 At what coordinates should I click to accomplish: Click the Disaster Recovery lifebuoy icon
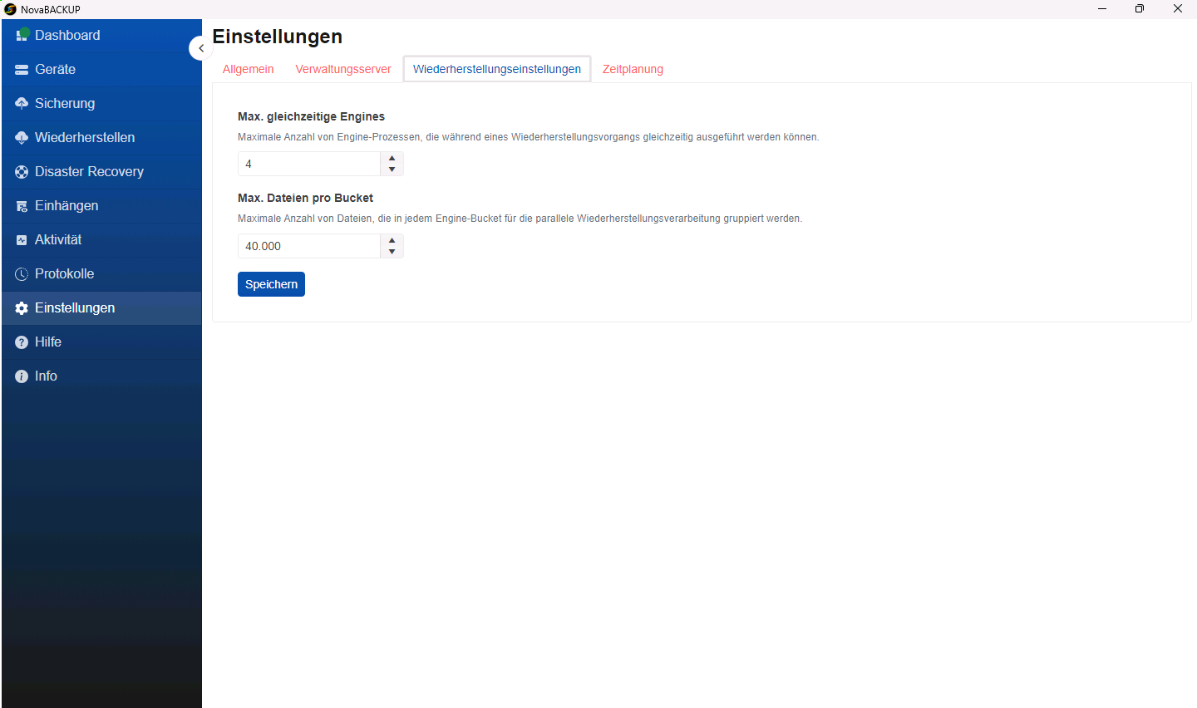(22, 172)
